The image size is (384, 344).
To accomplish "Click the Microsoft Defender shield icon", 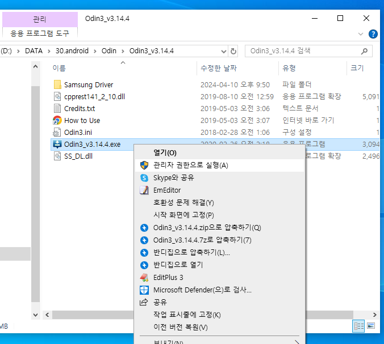I will [144, 290].
